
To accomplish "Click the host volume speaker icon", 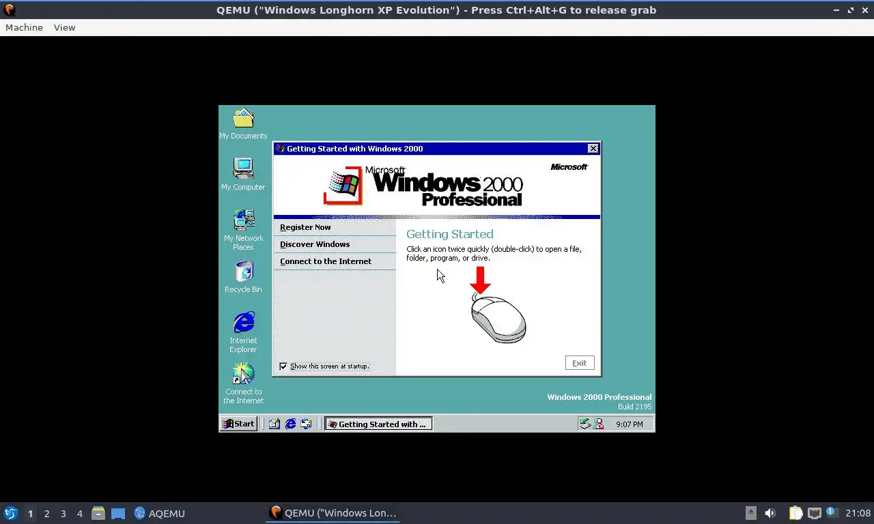I will coord(770,513).
